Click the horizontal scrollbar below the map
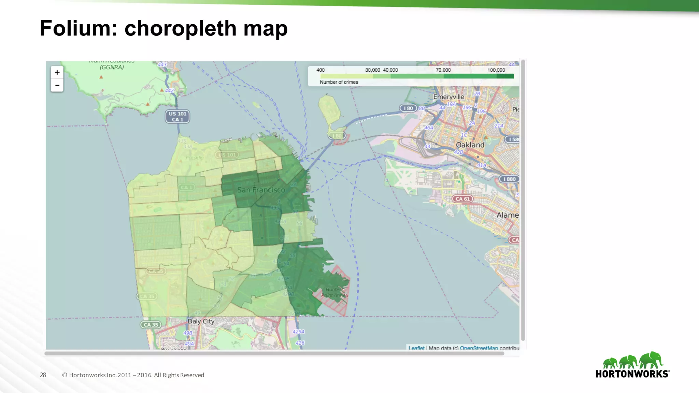Viewport: 699px width, 393px height. point(274,353)
